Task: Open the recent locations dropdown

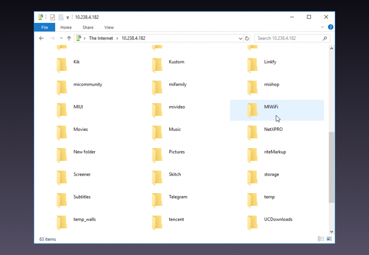Action: (61, 38)
